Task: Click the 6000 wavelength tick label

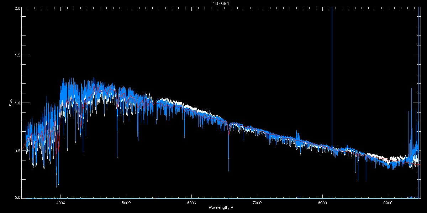Action: (x=191, y=203)
